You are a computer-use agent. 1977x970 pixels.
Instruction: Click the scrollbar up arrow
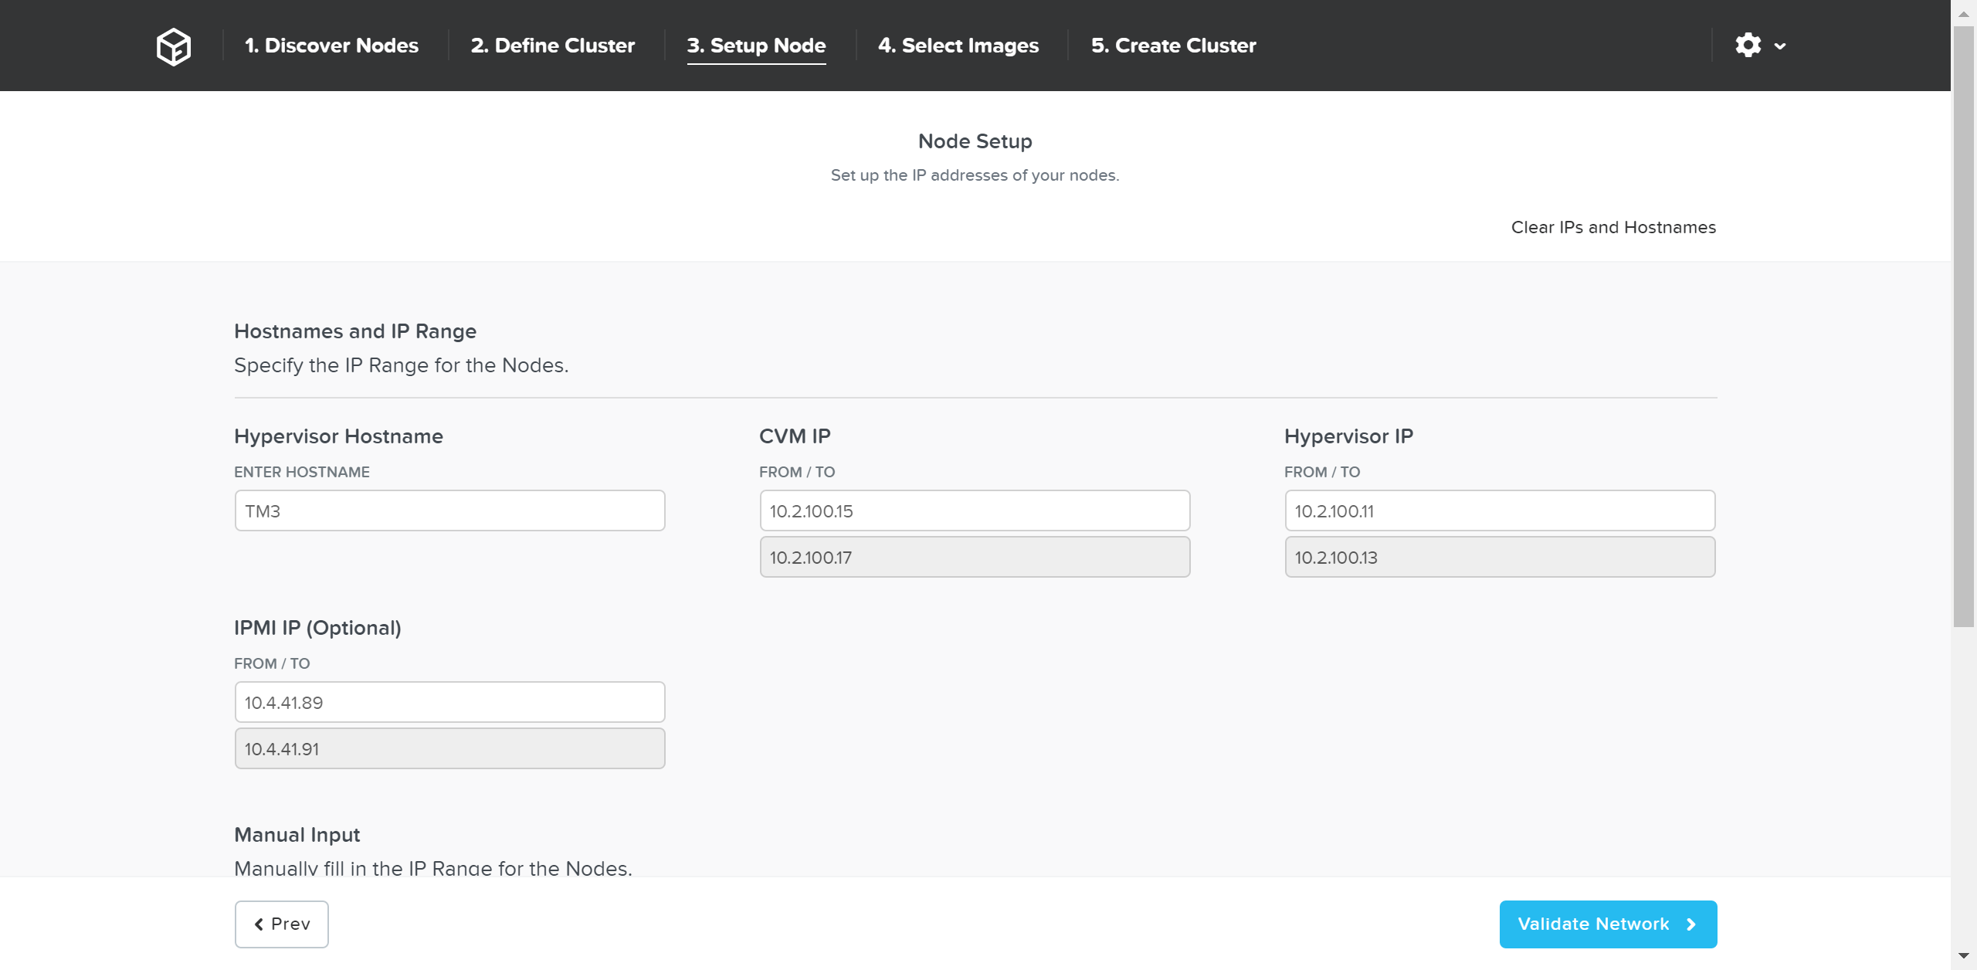click(x=1963, y=14)
